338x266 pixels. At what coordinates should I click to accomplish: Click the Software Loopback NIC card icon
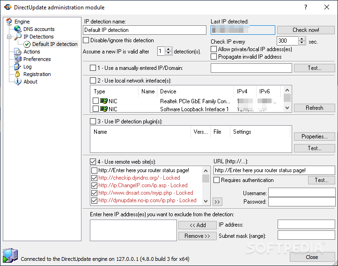[103, 109]
